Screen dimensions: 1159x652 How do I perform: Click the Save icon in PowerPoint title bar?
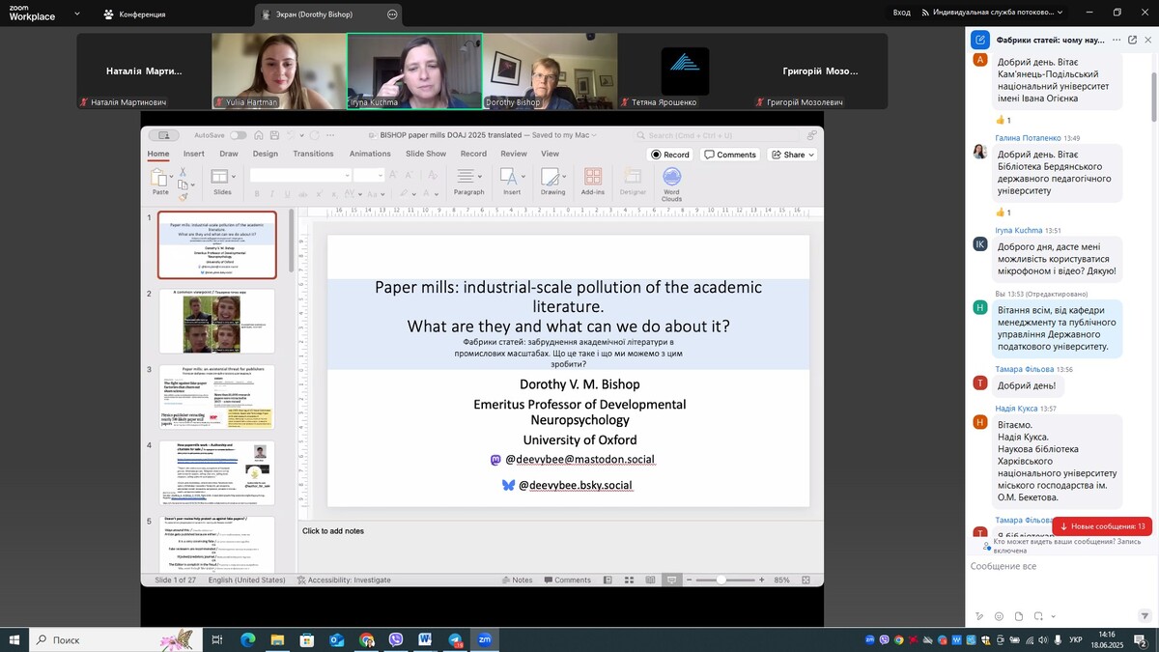(x=275, y=135)
